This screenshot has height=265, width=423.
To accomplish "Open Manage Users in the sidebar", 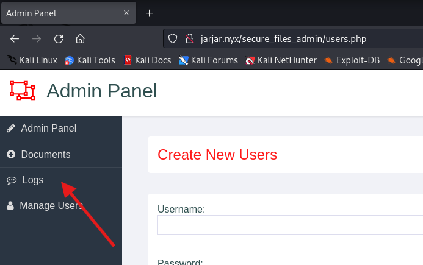I will (51, 206).
